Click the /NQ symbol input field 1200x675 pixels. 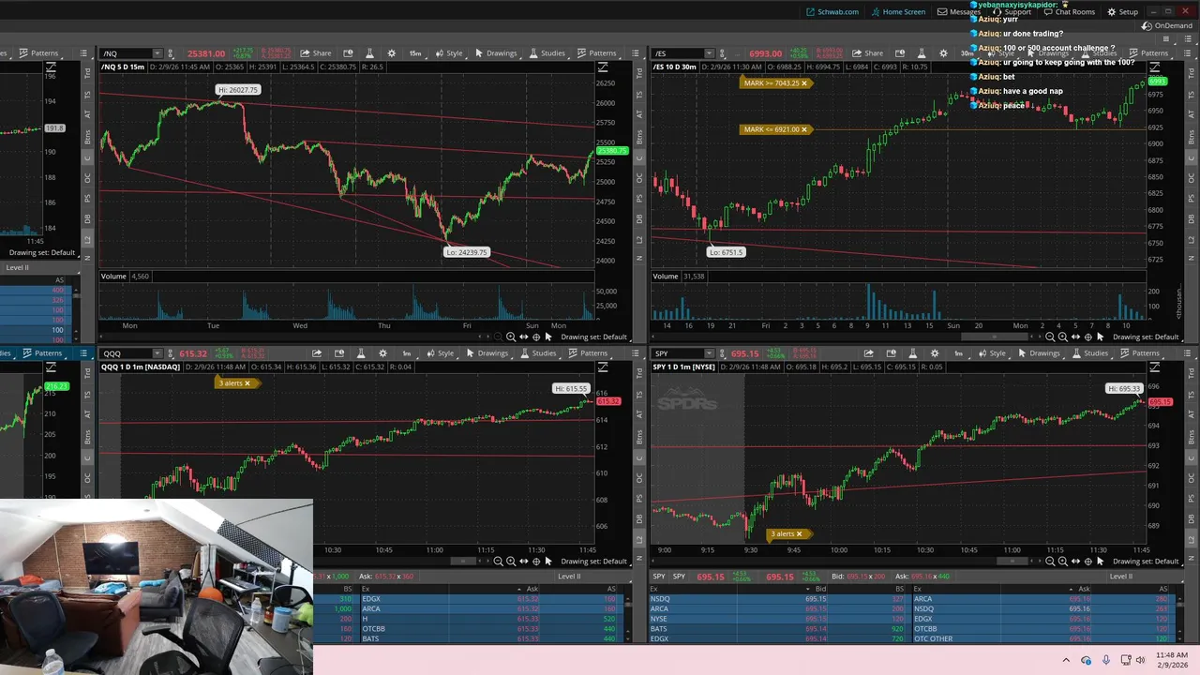coord(126,53)
